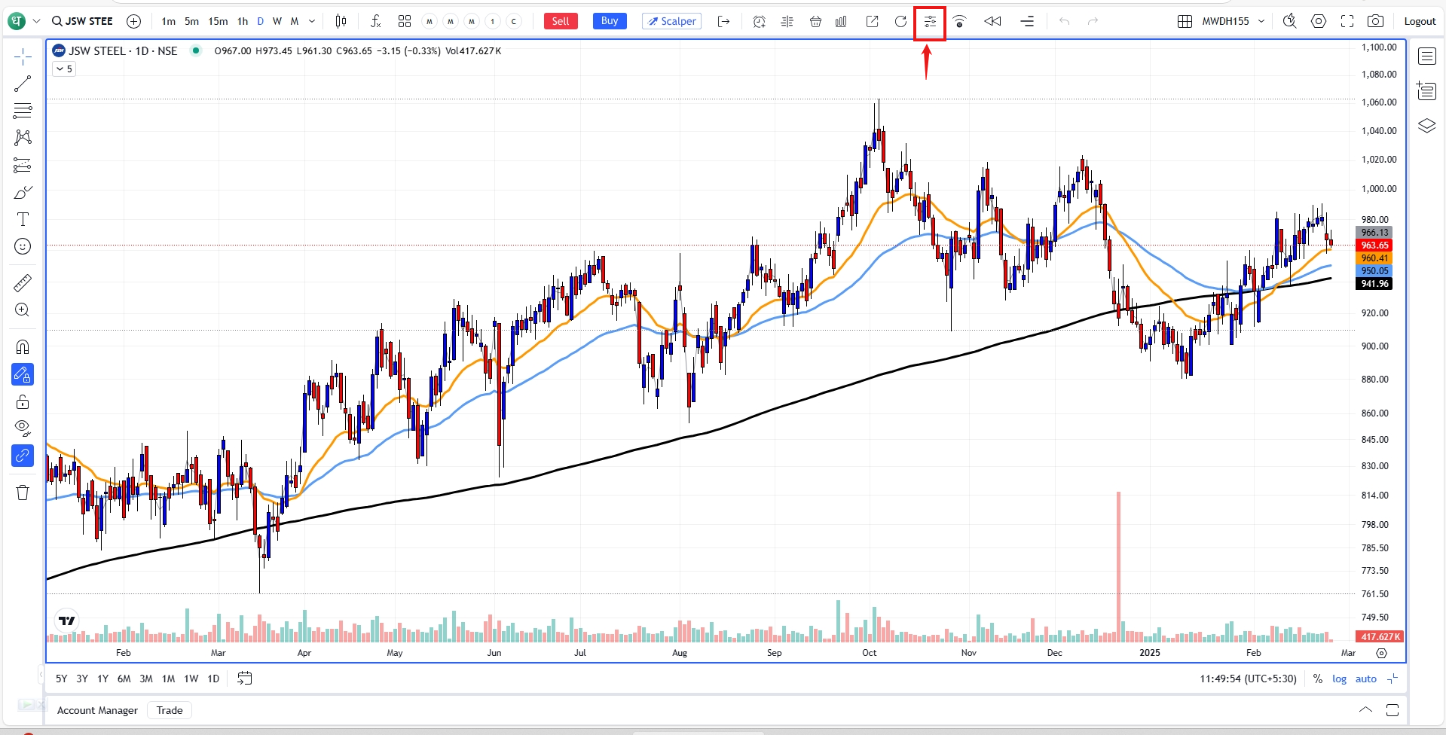Toggle stay in drawing mode
Image resolution: width=1446 pixels, height=735 pixels.
pos(23,374)
